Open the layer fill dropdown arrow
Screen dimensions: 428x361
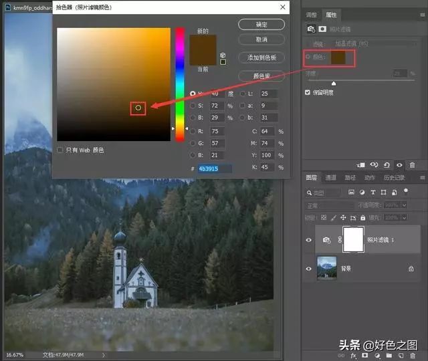405,217
